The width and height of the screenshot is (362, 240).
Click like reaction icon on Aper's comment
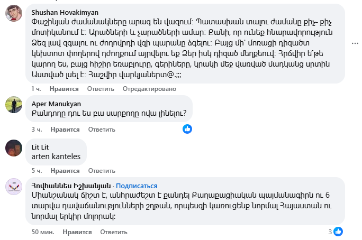pos(187,129)
